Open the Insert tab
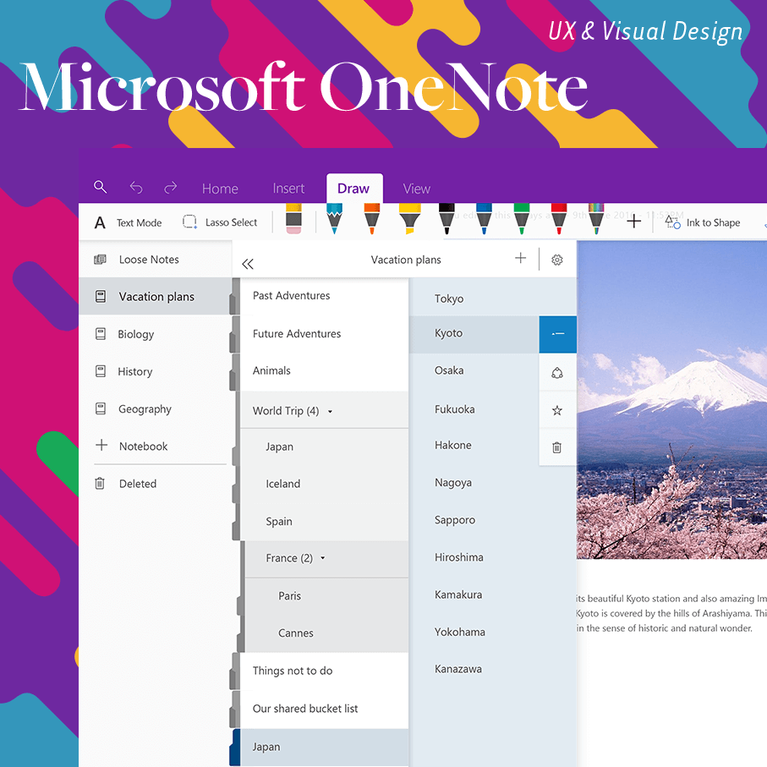This screenshot has height=767, width=767. coord(288,189)
